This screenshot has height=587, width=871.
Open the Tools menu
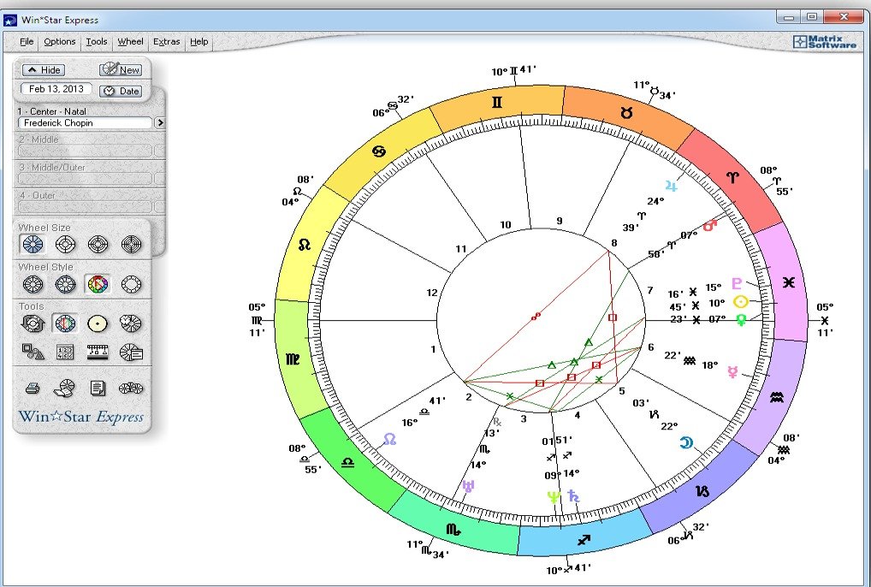96,42
